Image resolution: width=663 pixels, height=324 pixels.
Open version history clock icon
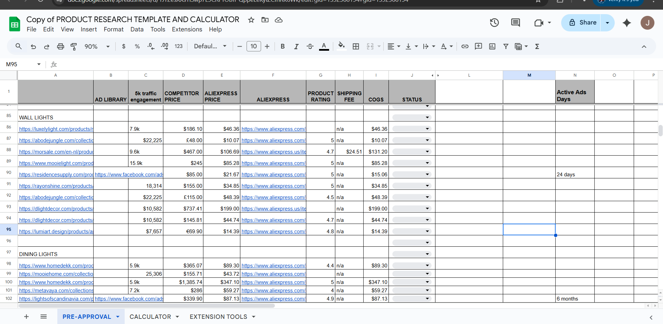point(494,23)
